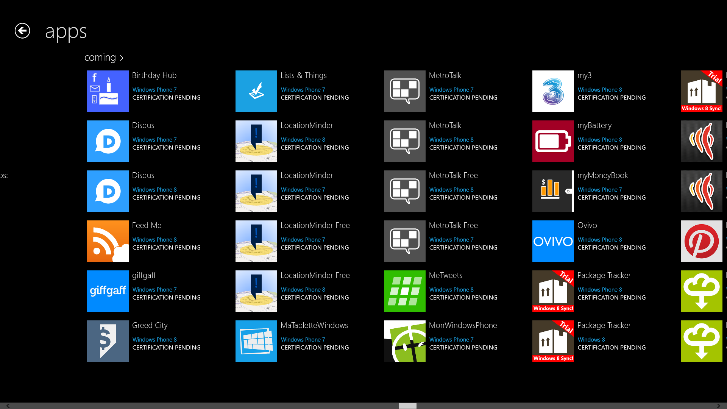
Task: Open the Disqus Windows Phone 8 tile icon
Action: pyautogui.click(x=108, y=191)
